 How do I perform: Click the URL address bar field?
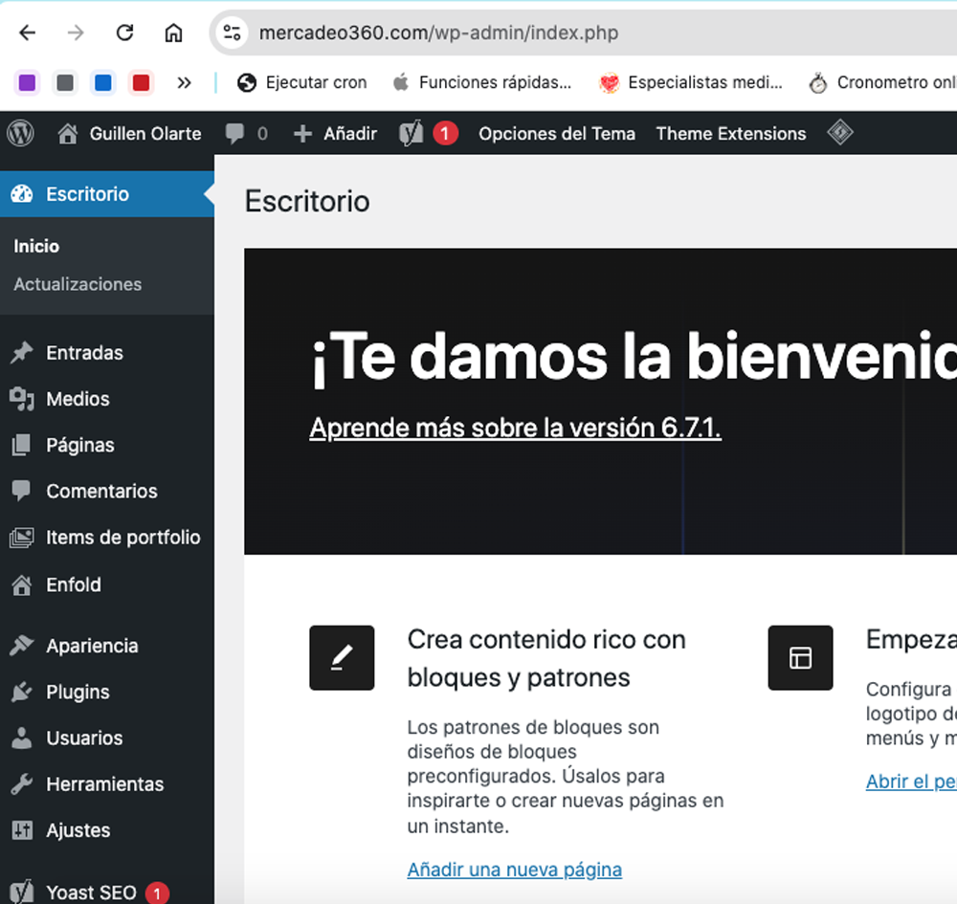point(574,33)
